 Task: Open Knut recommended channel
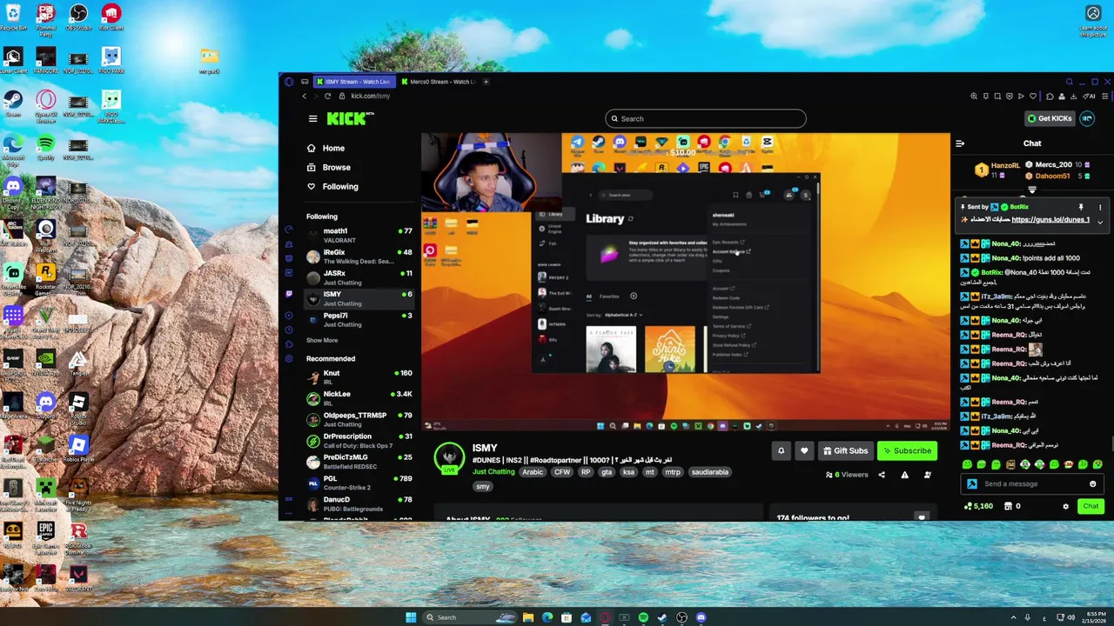359,376
